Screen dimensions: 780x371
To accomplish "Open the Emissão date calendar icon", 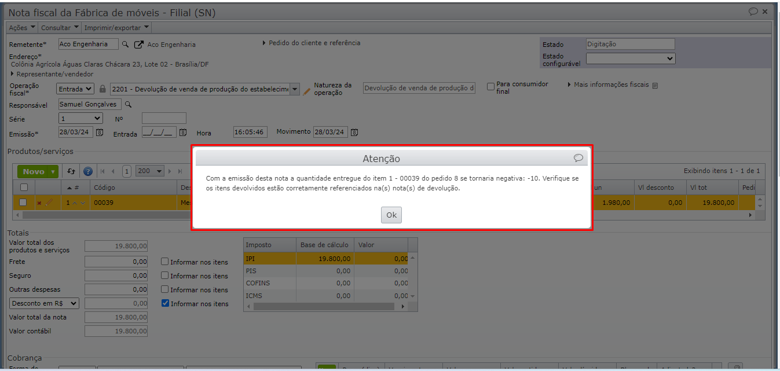I will pos(99,132).
